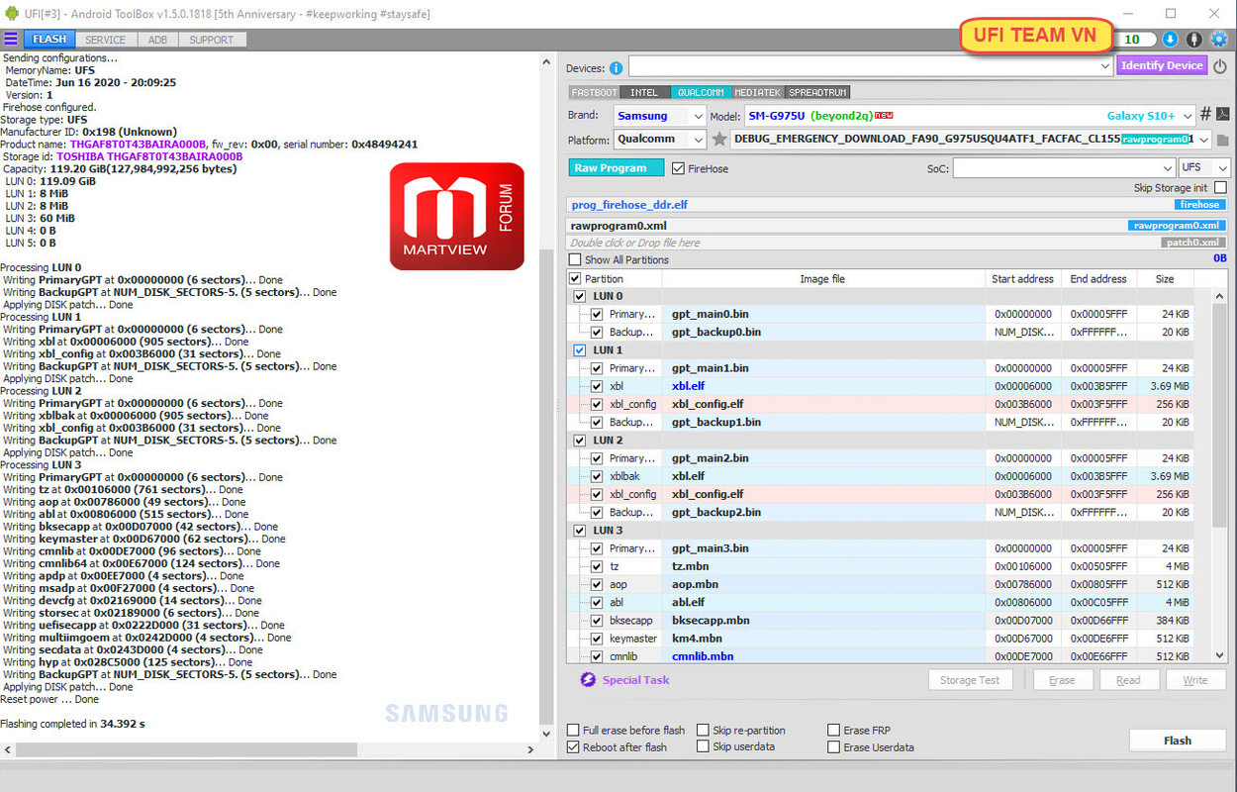Screen dimensions: 1237x792
Task: Click the hash (#) icon beside Model
Action: tap(1205, 115)
